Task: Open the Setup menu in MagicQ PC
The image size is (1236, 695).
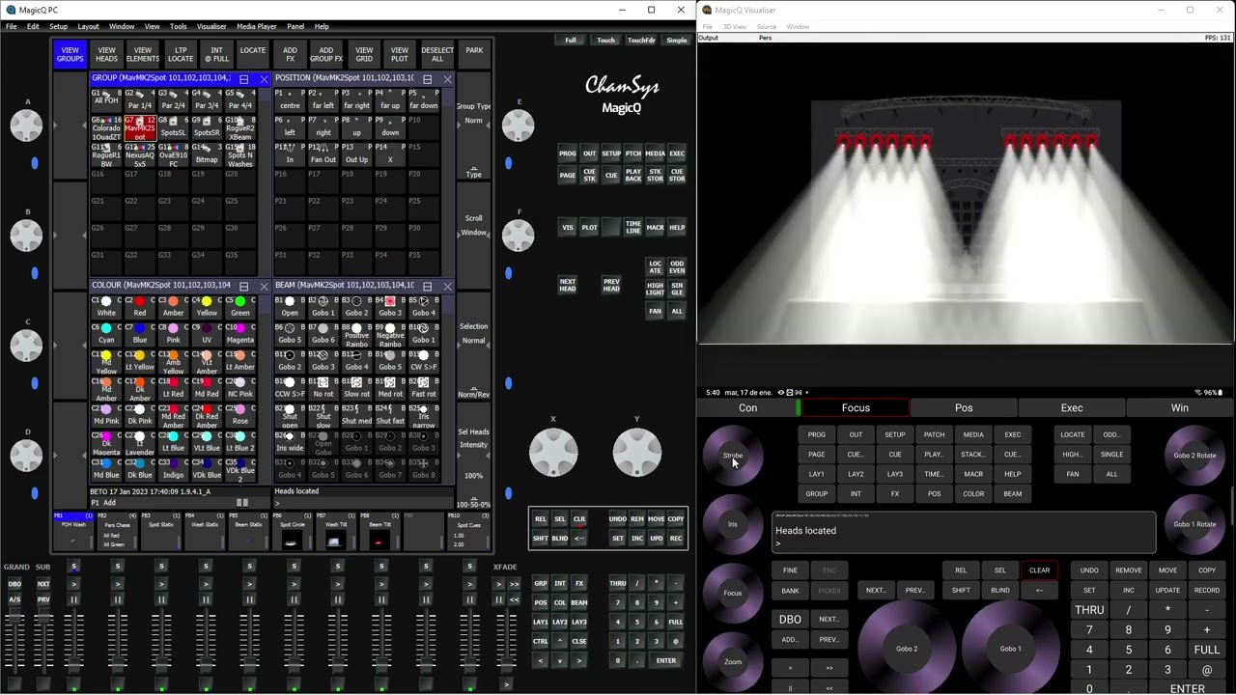Action: (58, 26)
